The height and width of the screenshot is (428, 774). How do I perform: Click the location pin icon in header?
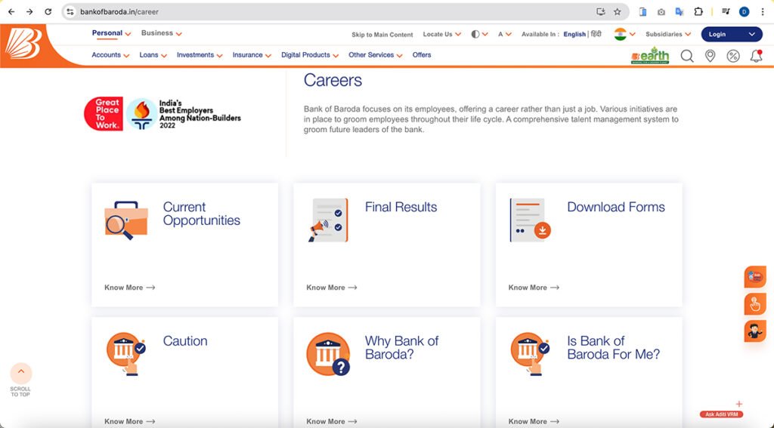click(x=710, y=56)
